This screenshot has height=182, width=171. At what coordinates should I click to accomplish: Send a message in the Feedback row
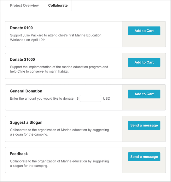point(144,157)
